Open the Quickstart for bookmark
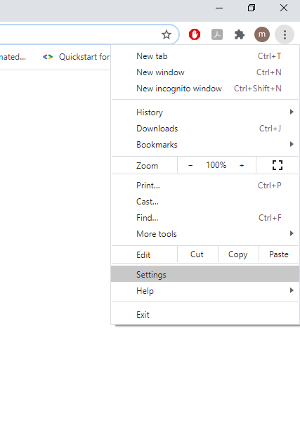 pyautogui.click(x=76, y=57)
